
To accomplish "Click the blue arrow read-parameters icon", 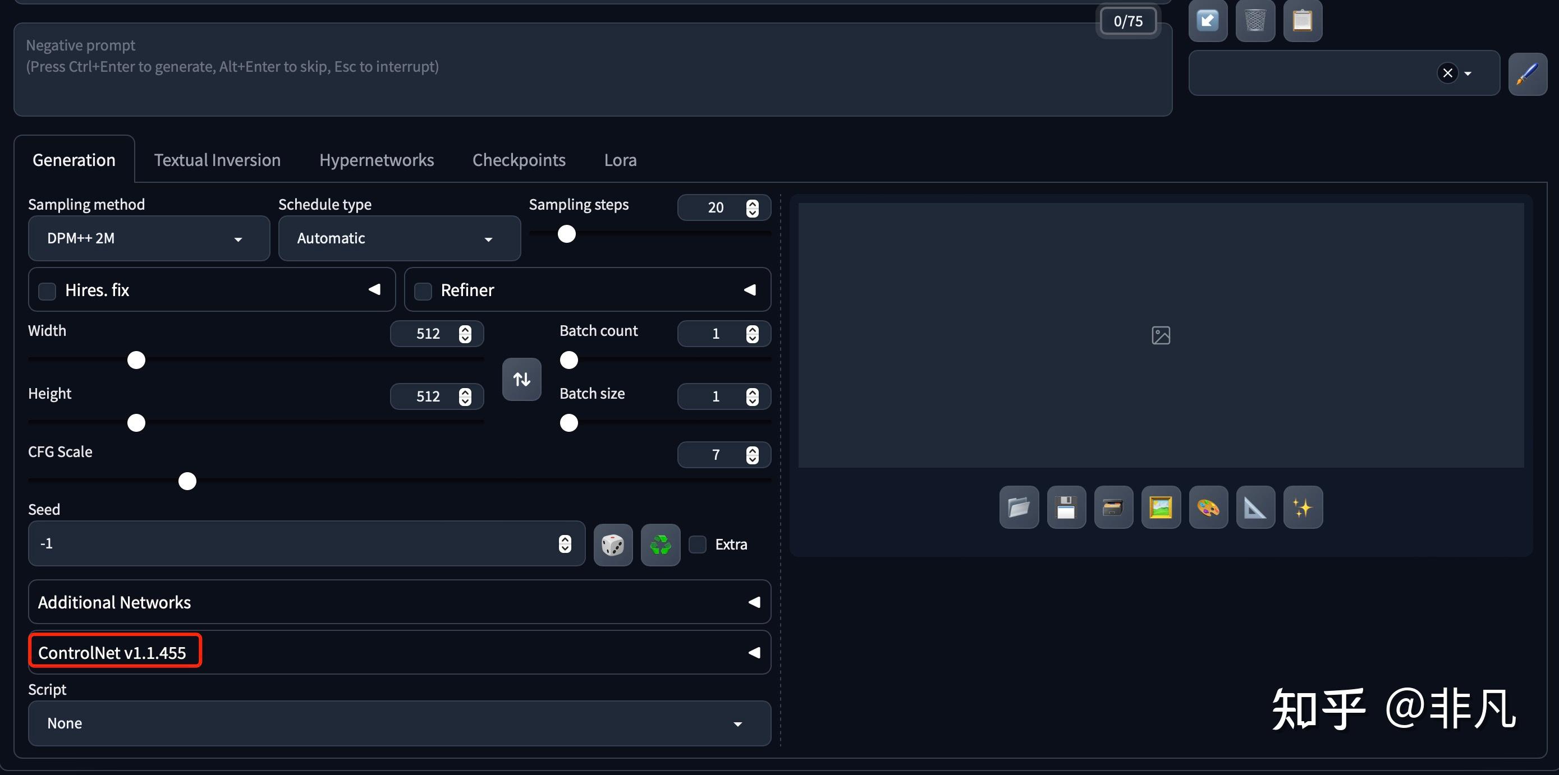I will 1207,21.
